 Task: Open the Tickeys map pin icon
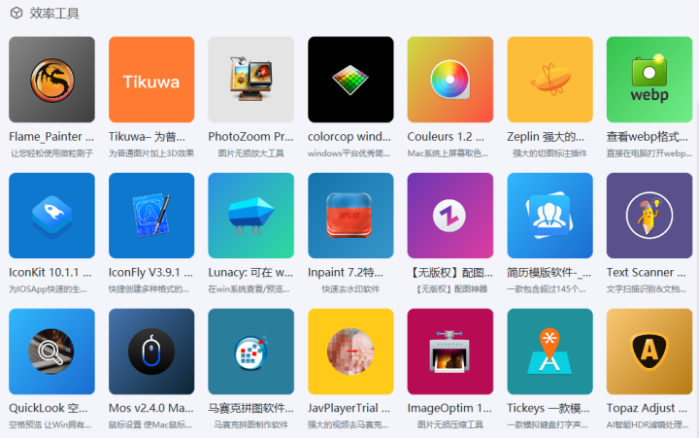coord(550,352)
